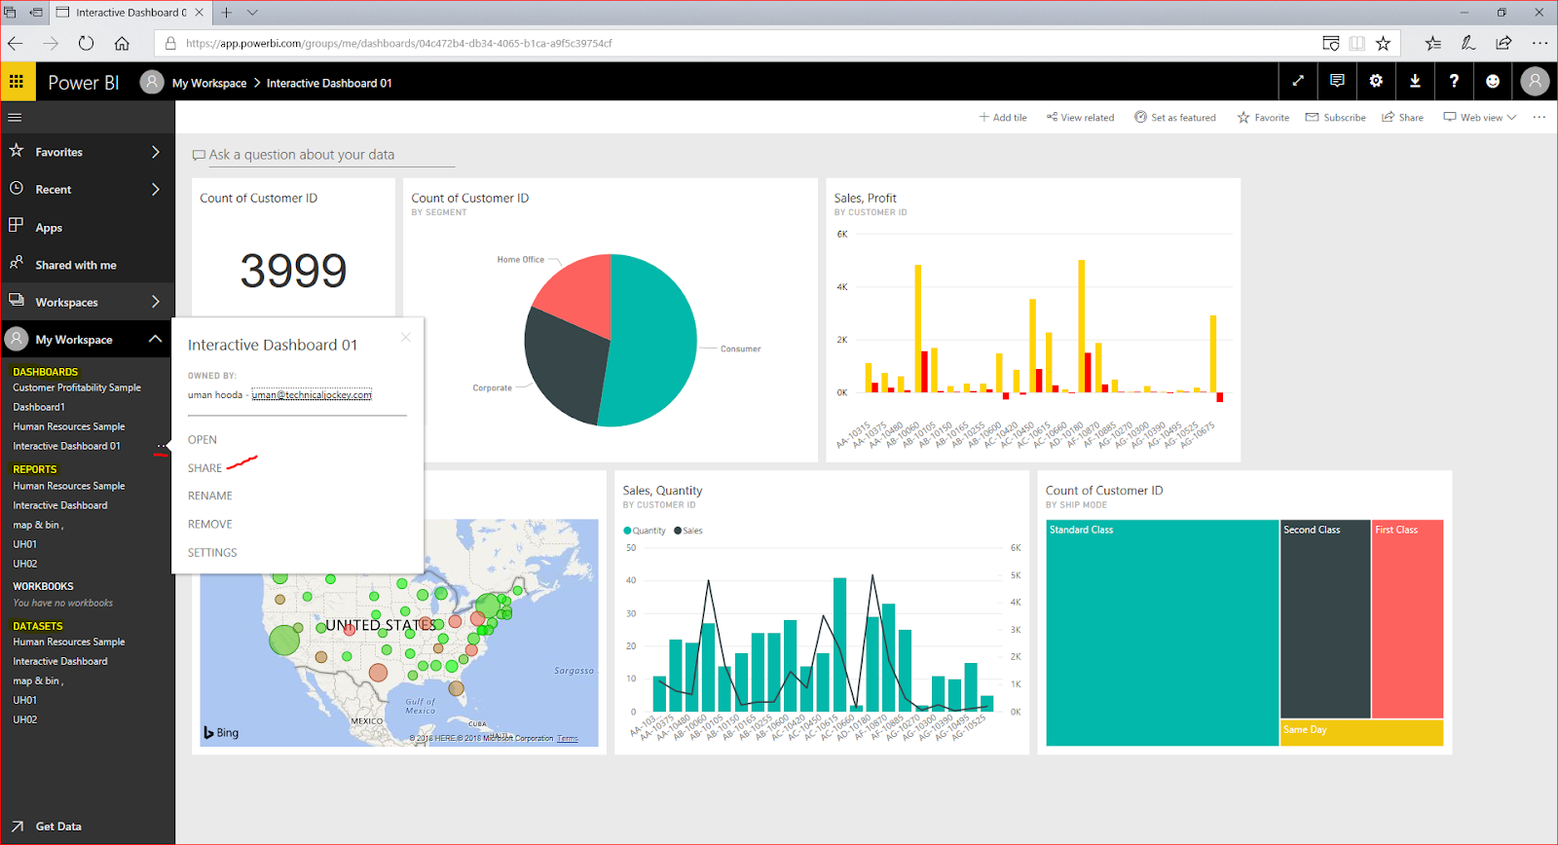Viewport: 1558px width, 845px height.
Task: Click the 3999 customer count card
Action: 293,271
